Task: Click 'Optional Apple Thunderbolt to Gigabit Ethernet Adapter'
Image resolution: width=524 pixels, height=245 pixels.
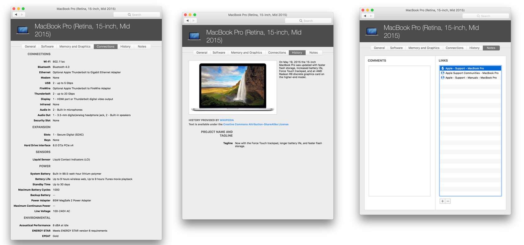Action: [x=87, y=72]
